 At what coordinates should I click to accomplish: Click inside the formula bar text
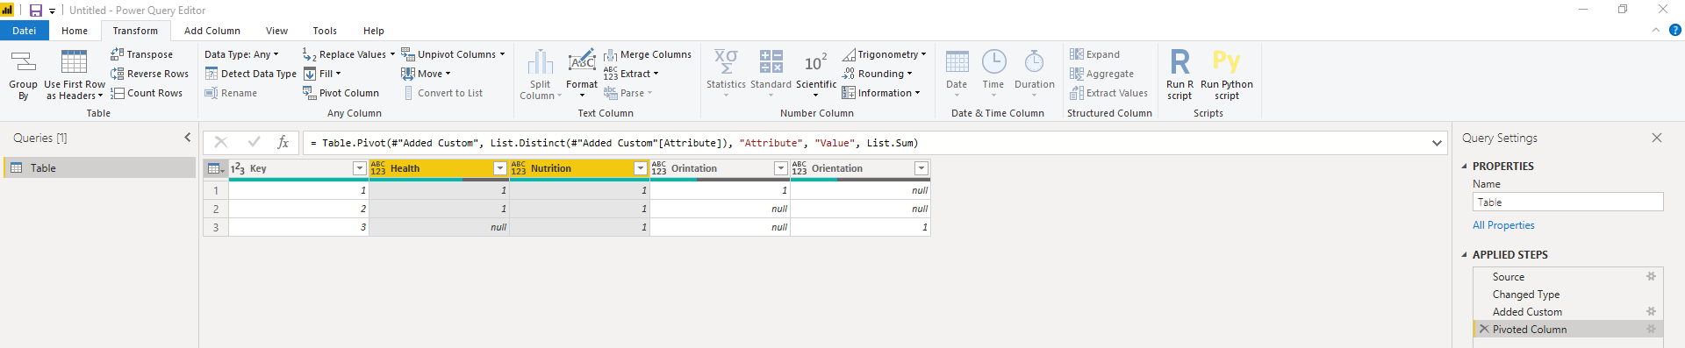coord(864,143)
